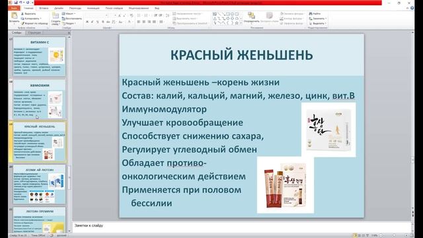423x238 pixels.
Task: Toggle Bold formatting
Action: tap(87, 22)
